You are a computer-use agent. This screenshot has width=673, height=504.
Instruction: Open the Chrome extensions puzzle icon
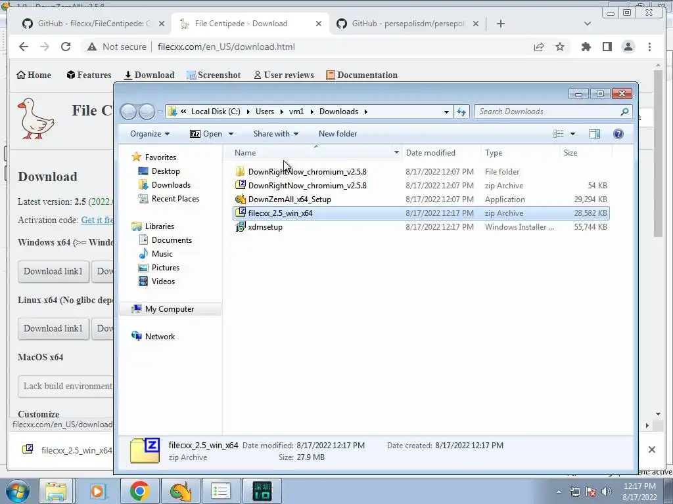(586, 47)
